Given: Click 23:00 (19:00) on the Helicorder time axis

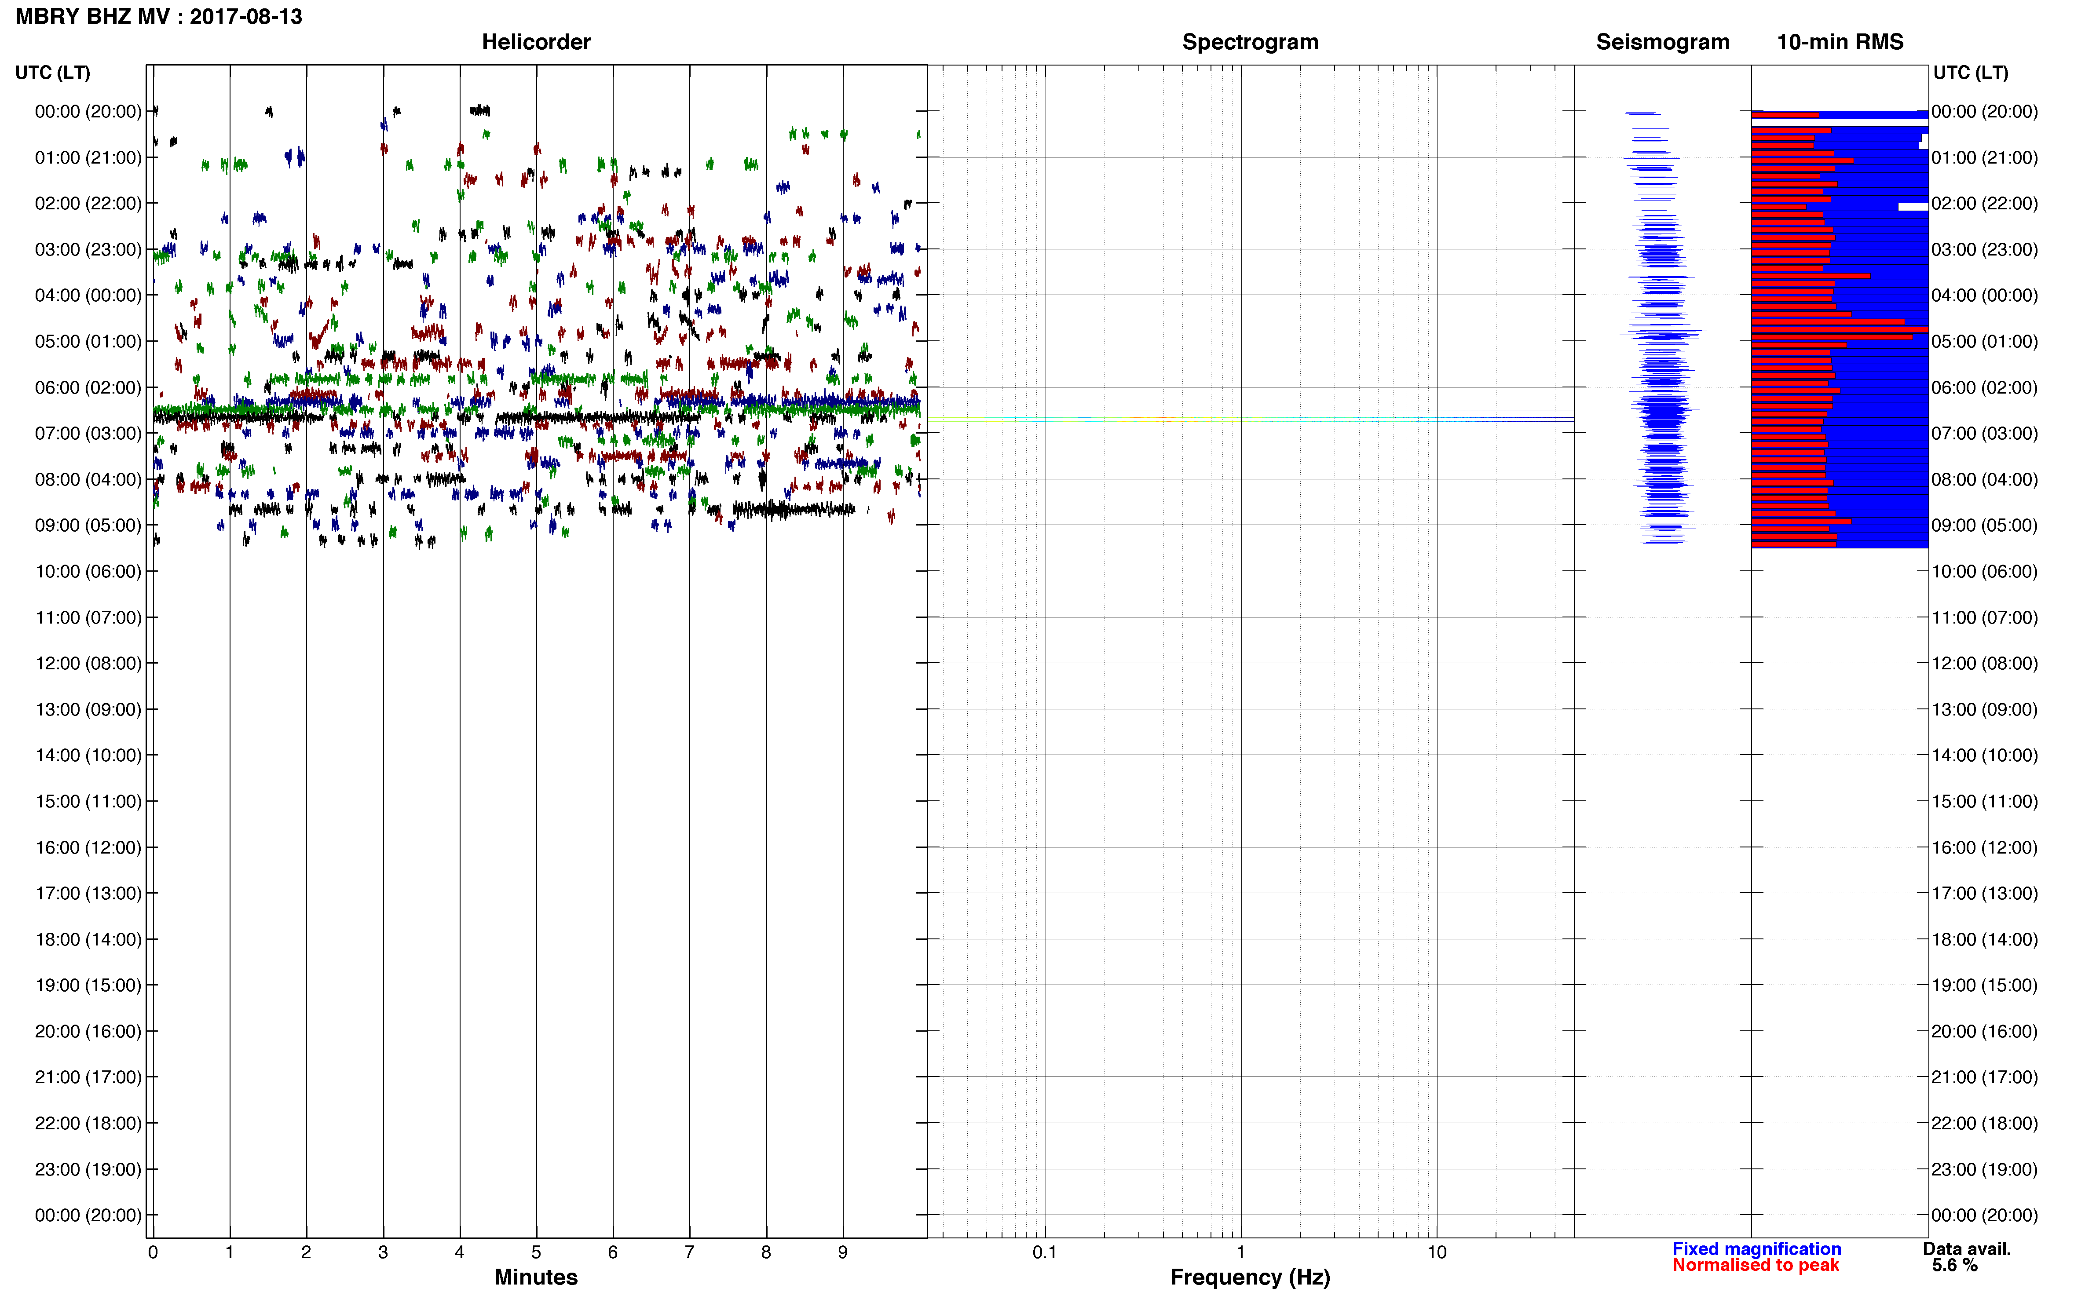Looking at the screenshot, I should pos(88,1168).
